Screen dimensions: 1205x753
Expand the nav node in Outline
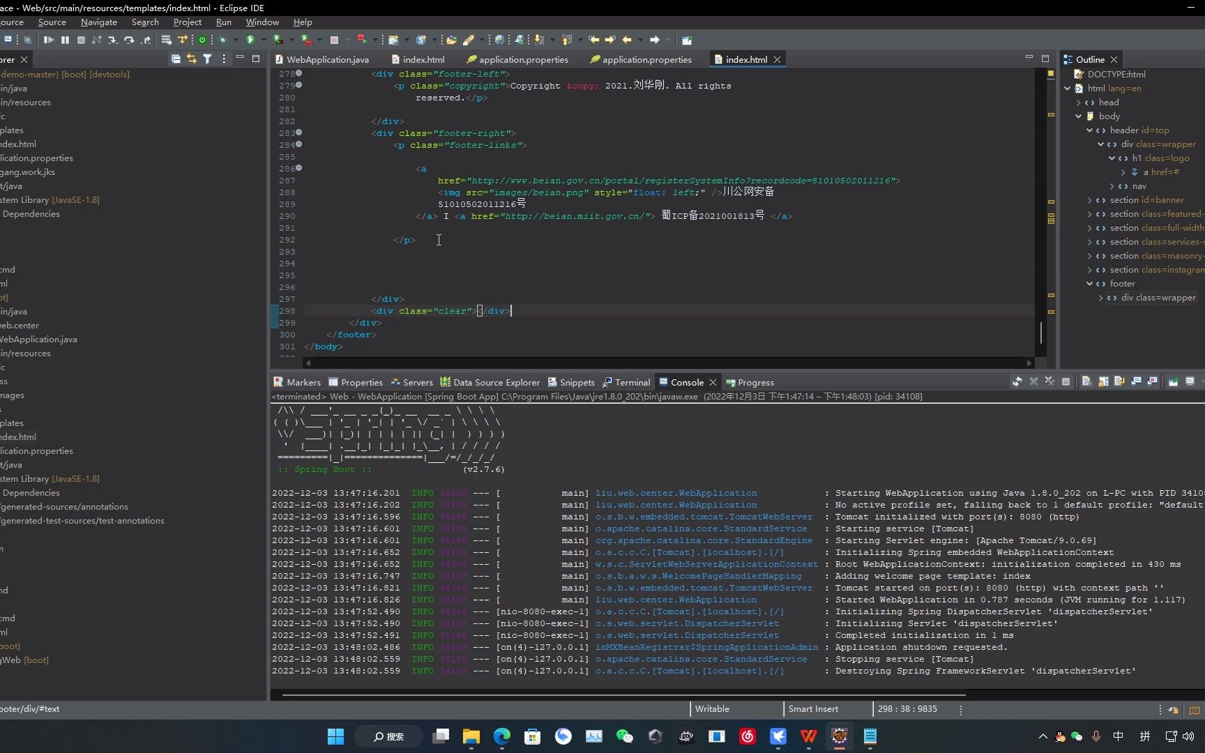[1112, 186]
